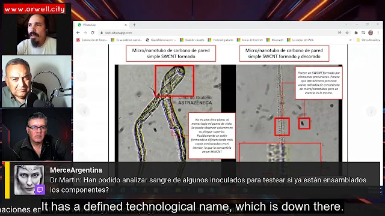
Task: Open the Extensions puzzle-piece menu
Action: (x=356, y=33)
